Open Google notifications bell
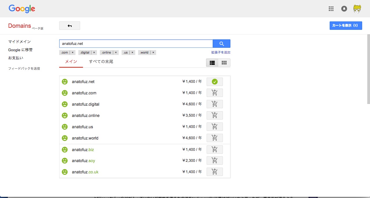Viewport: 370px width, 198px height. click(x=344, y=9)
